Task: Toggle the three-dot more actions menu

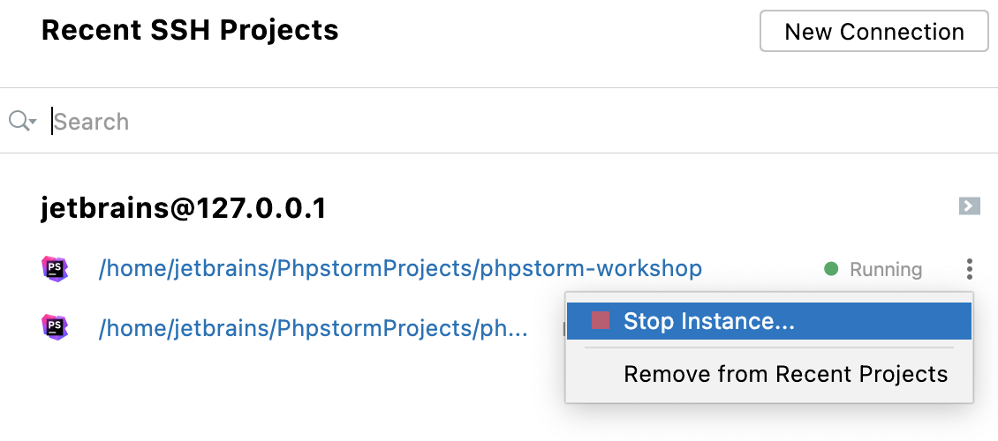Action: coord(970,269)
